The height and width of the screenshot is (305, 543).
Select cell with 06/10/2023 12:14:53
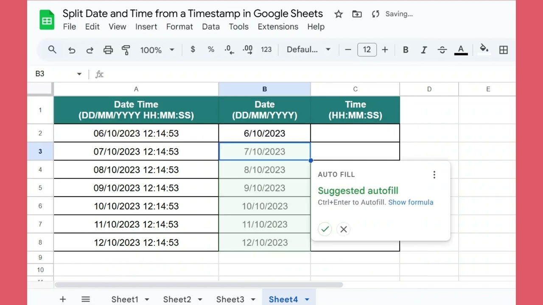click(136, 133)
